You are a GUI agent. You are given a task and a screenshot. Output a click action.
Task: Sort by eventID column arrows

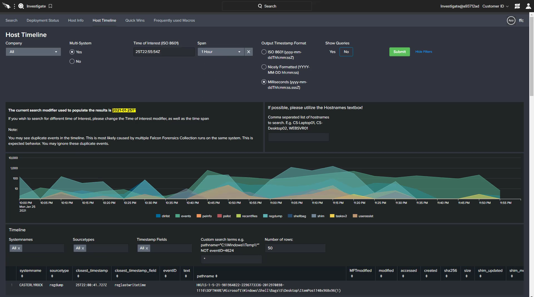[x=166, y=276]
